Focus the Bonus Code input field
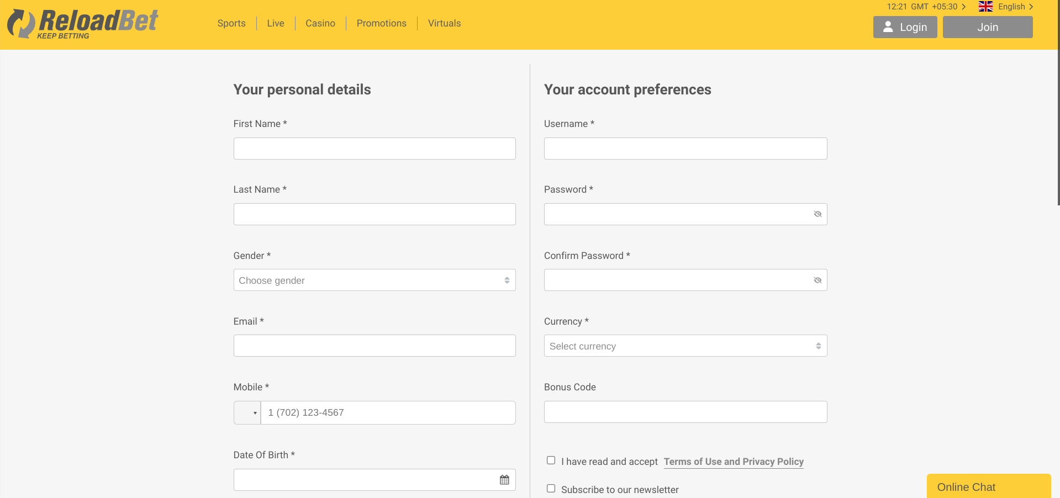The image size is (1060, 498). [x=685, y=412]
